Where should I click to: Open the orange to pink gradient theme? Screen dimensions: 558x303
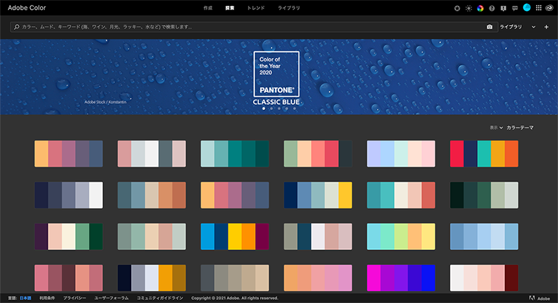(x=318, y=278)
